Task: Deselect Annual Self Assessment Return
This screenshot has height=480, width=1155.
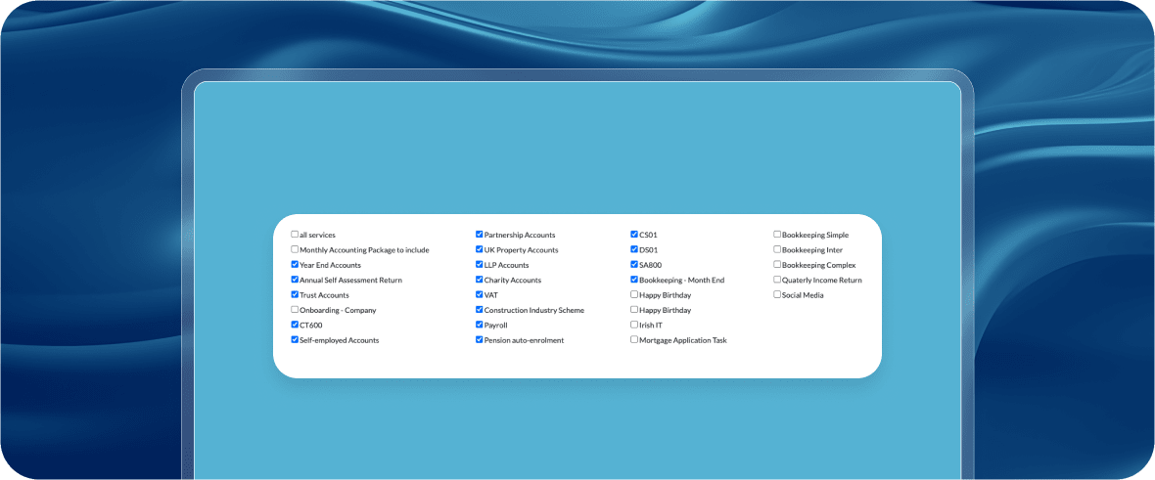Action: [295, 280]
